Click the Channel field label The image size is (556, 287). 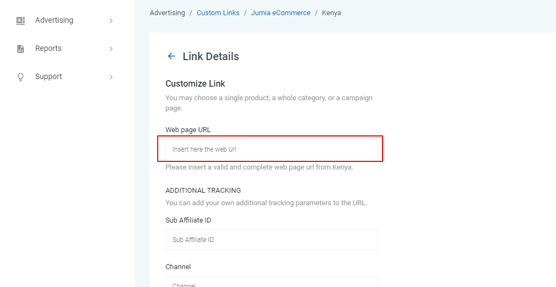(x=178, y=266)
